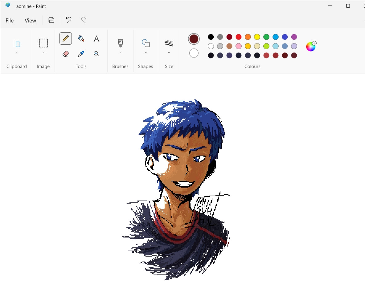
Task: Pick the green colour in top row
Action: coord(266,37)
